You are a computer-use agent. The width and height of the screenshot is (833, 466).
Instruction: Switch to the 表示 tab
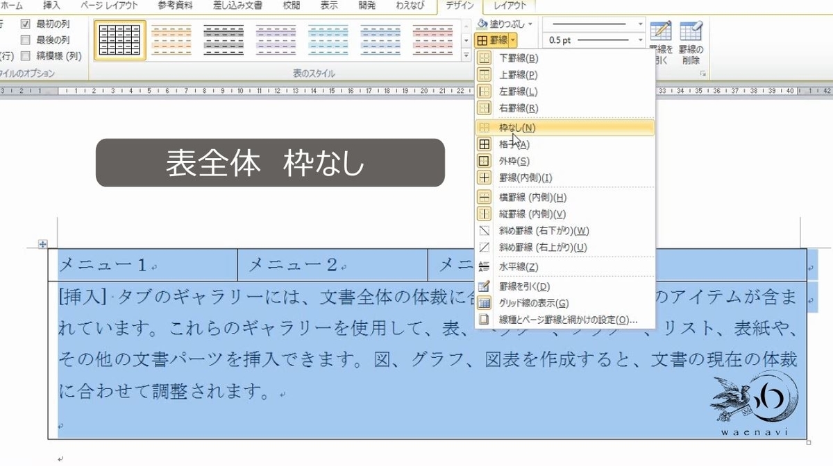(329, 6)
